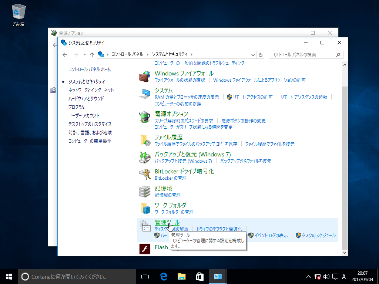Screen dimensions: 379x284
Task: Open File Explorer from taskbar
Action: click(x=181, y=277)
